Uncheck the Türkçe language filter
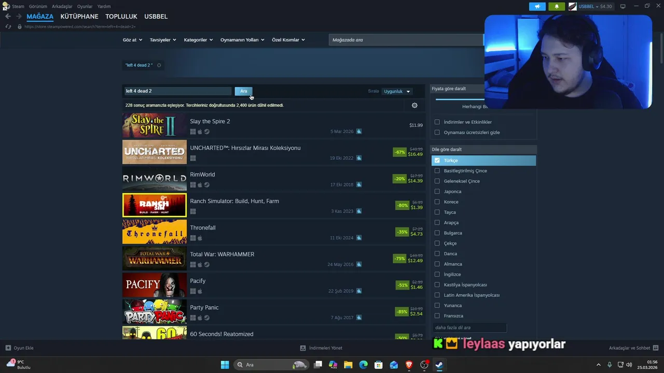The image size is (664, 373). point(437,161)
